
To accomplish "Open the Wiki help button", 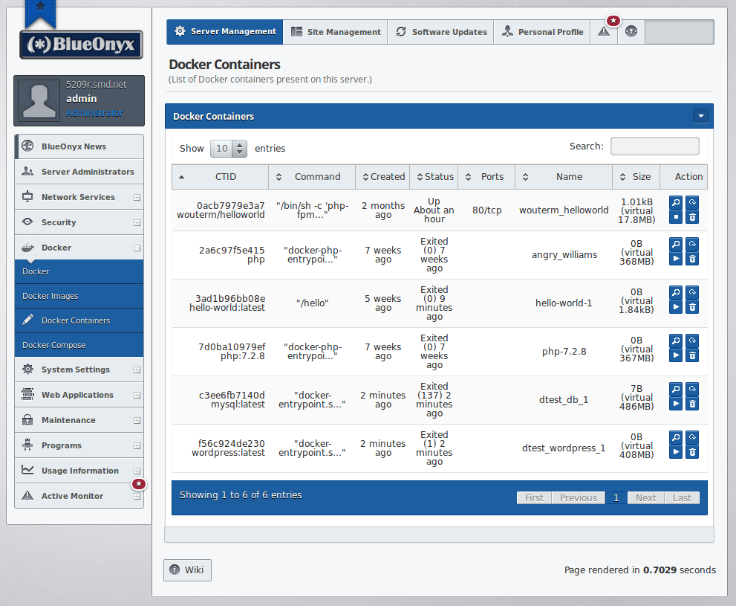I will click(187, 570).
